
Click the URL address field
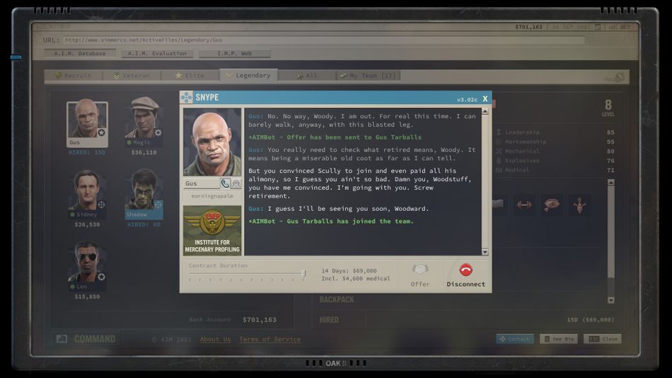[324, 40]
